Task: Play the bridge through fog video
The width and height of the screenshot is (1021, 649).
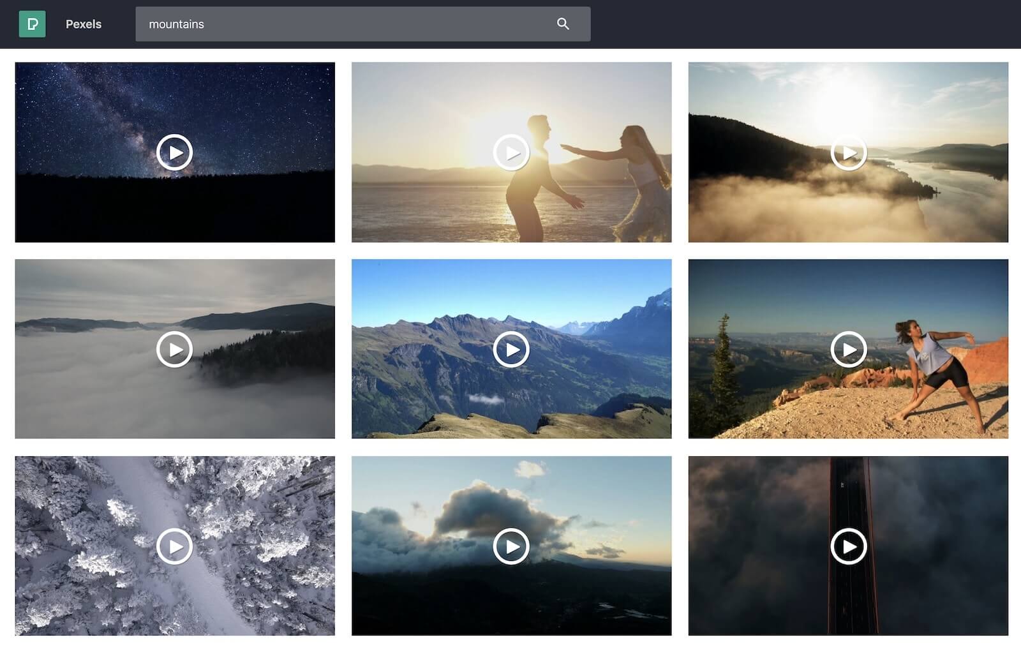Action: (849, 546)
